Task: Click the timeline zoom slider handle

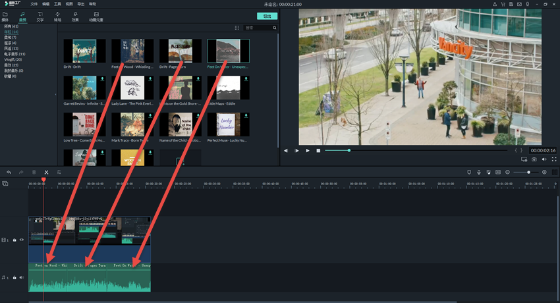Action: pyautogui.click(x=528, y=172)
